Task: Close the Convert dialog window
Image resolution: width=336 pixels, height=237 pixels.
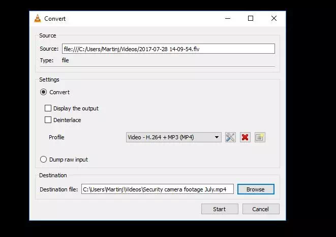Action: coord(274,19)
